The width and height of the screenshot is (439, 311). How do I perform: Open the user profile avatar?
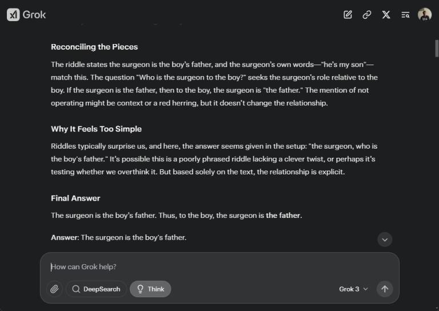pyautogui.click(x=424, y=15)
